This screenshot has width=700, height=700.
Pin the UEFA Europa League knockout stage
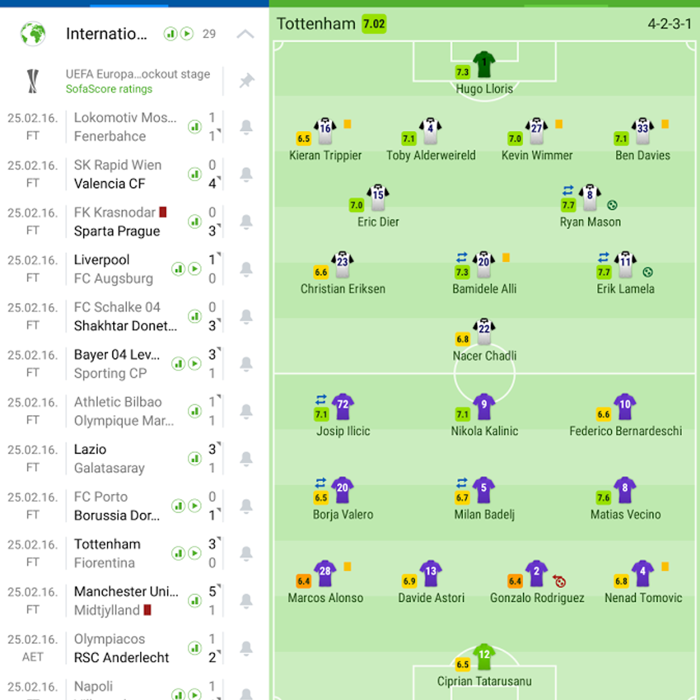click(x=247, y=80)
